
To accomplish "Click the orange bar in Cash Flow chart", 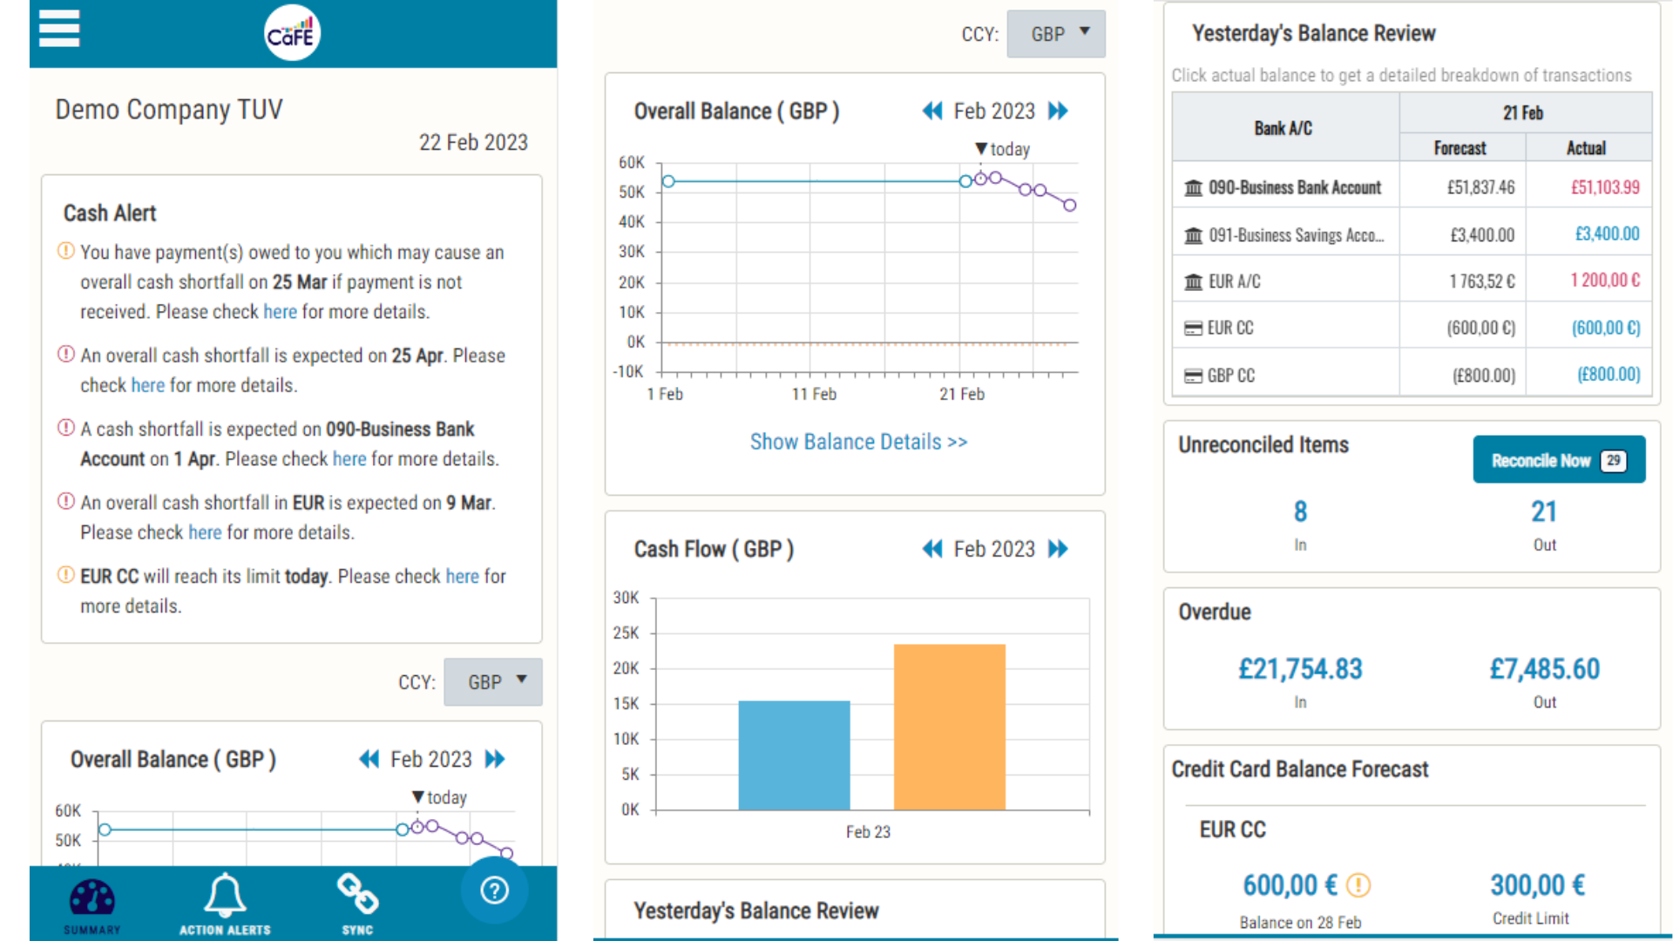I will click(950, 728).
